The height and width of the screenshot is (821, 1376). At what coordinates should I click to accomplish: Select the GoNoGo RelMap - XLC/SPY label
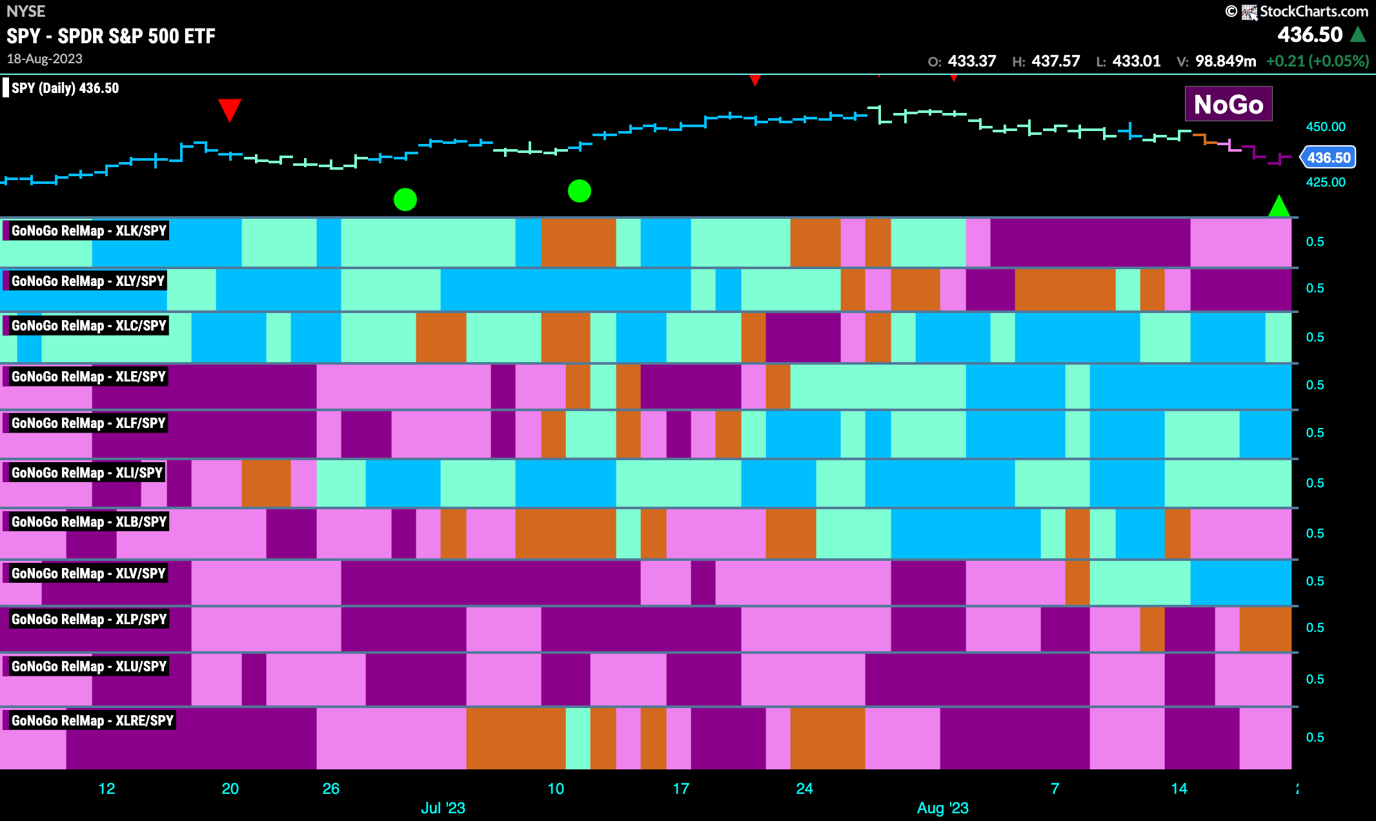[x=88, y=325]
